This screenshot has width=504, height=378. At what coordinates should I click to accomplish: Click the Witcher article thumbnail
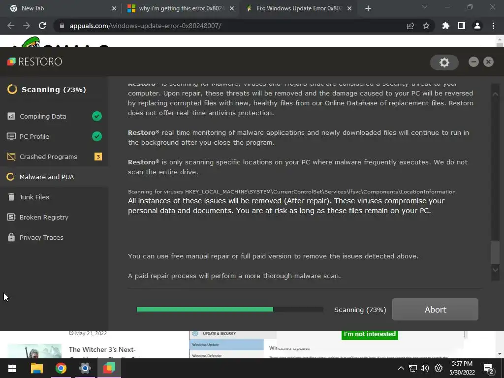[x=34, y=351]
